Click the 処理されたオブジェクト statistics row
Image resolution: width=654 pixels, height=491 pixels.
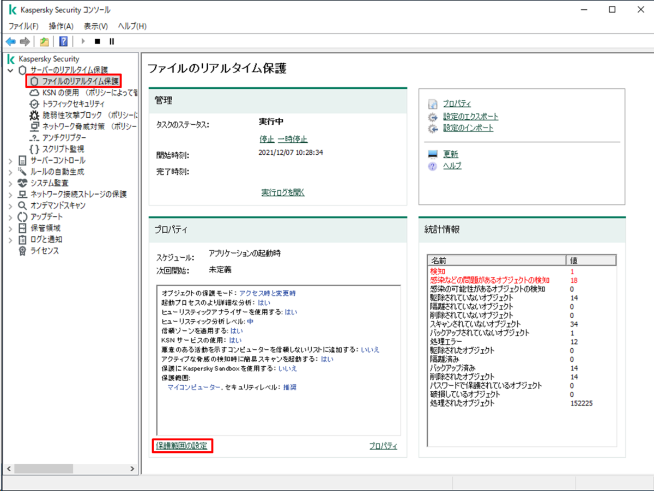pos(522,403)
